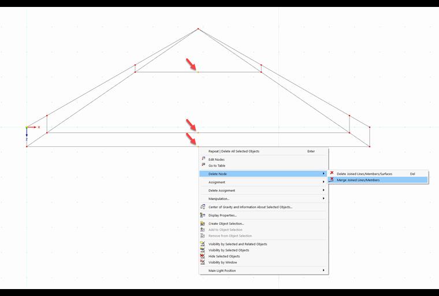Expand the Assignment submenu arrow

pyautogui.click(x=323, y=182)
